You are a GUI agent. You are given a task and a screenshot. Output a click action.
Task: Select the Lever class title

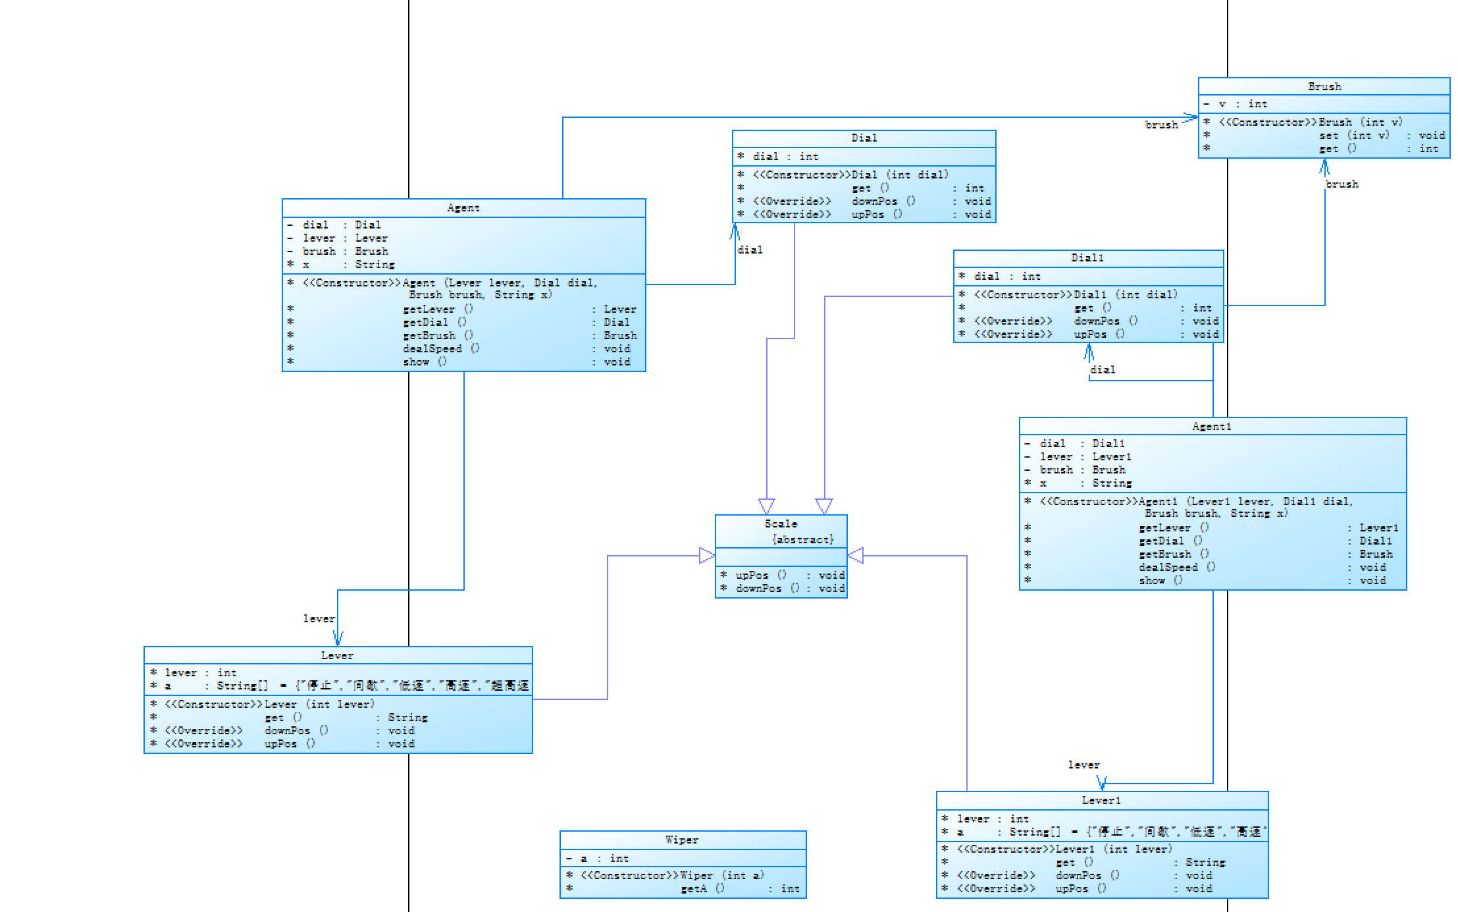tap(337, 655)
